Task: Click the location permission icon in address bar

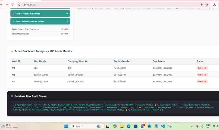Action: coord(202,5)
